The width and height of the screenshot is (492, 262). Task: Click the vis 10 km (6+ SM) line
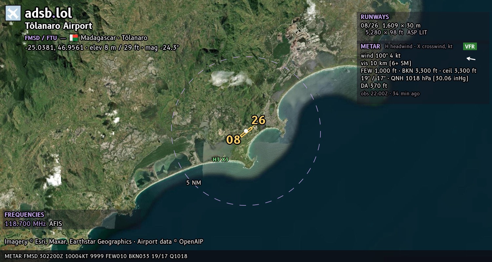coord(386,63)
